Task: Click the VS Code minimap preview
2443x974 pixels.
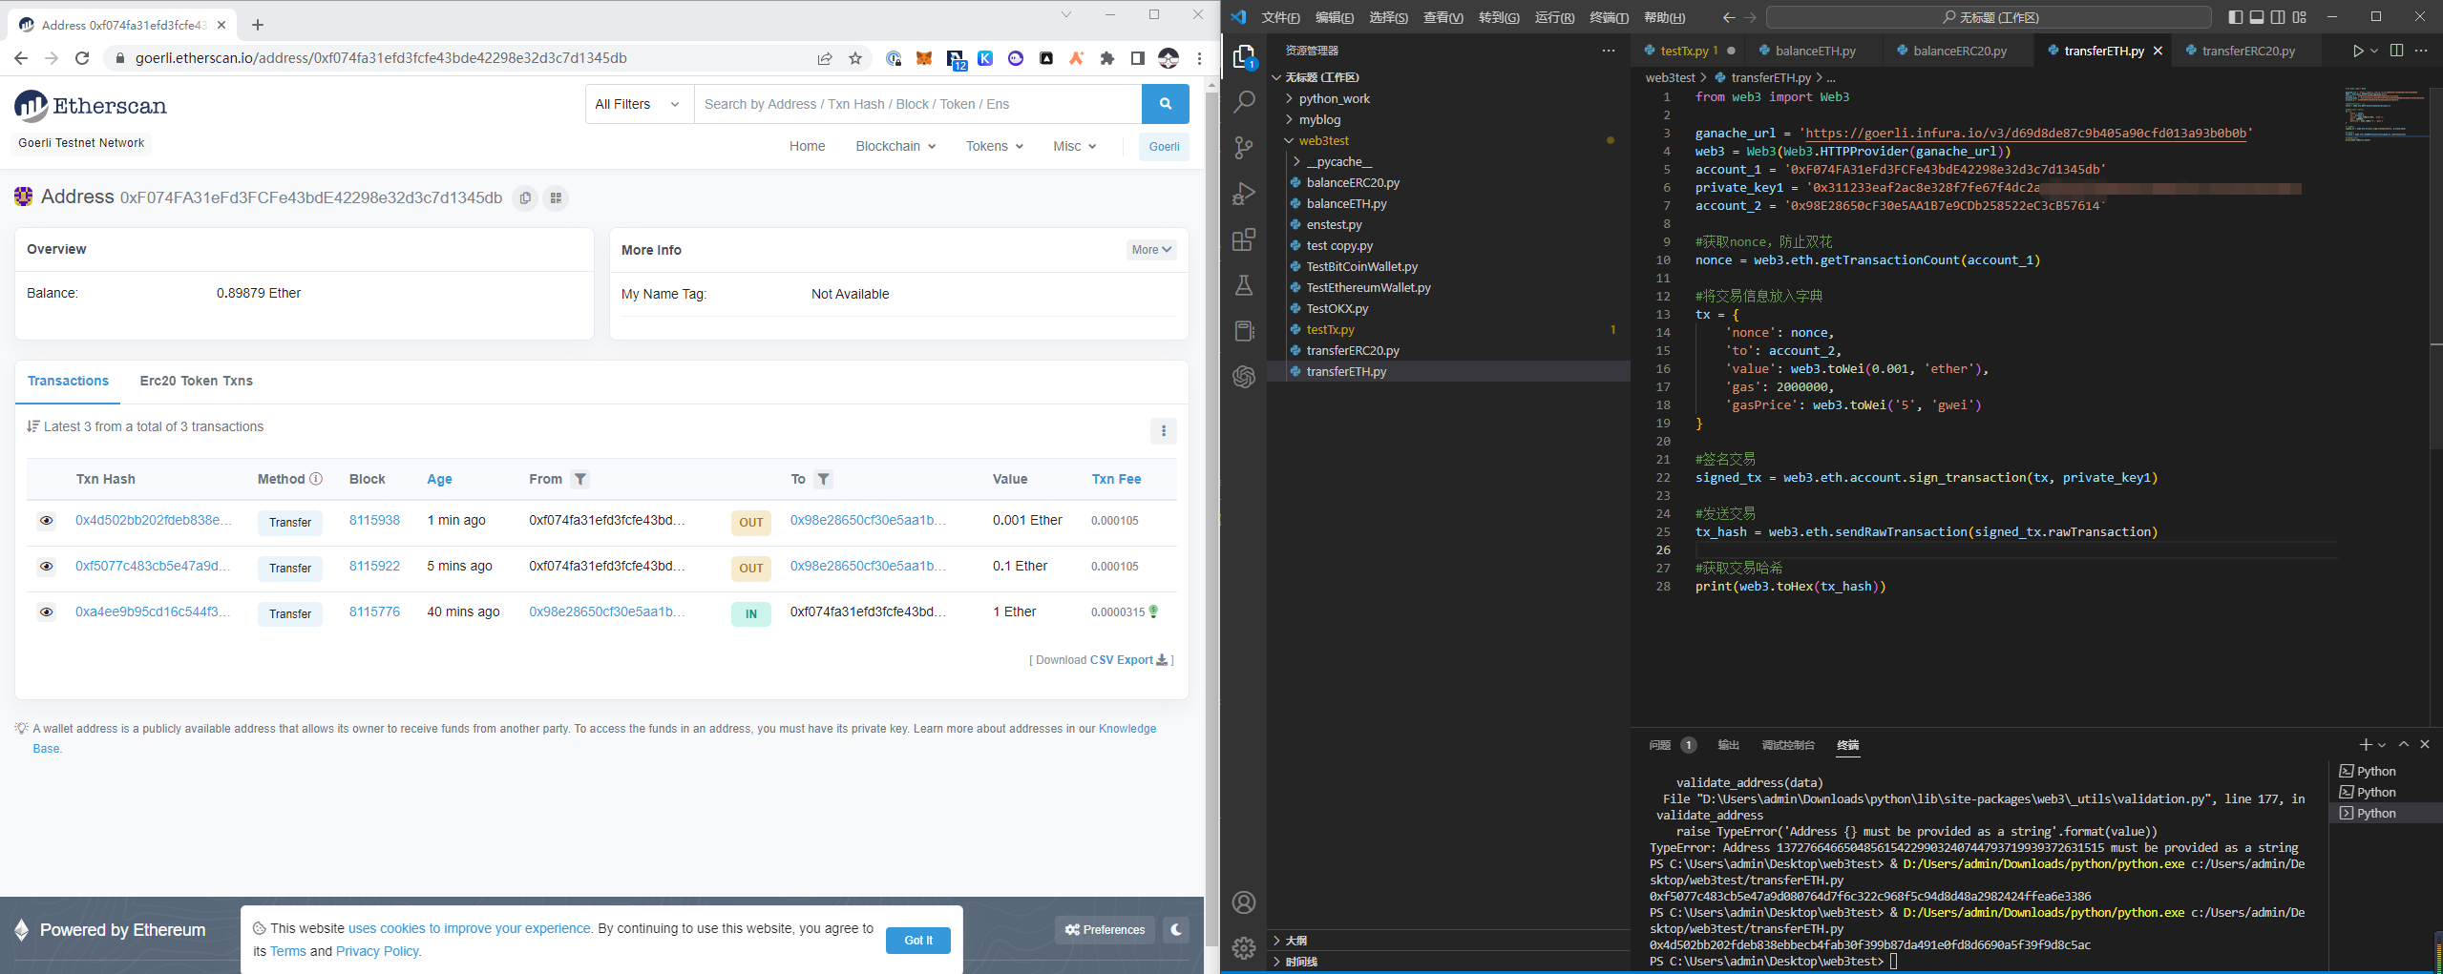Action: coord(2384,114)
